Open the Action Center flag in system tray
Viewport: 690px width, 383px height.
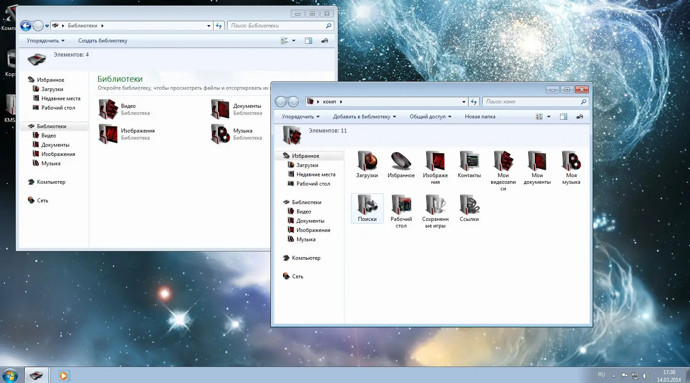point(624,376)
